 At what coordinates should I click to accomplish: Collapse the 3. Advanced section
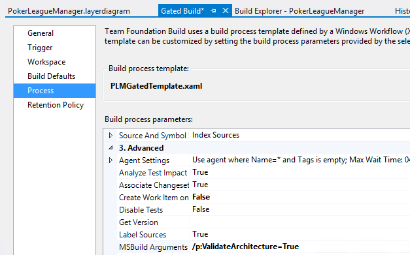[x=111, y=147]
